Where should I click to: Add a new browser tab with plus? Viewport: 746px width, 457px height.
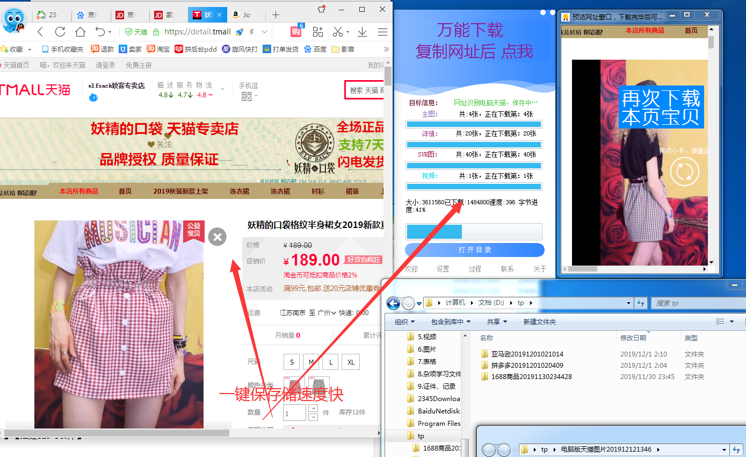pos(276,15)
